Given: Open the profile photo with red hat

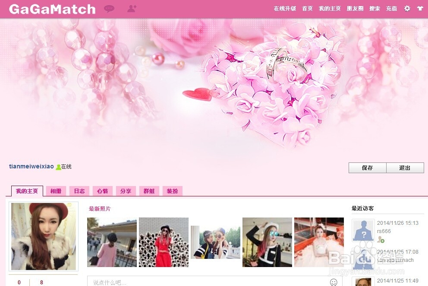Looking at the screenshot, I should pyautogui.click(x=44, y=236).
